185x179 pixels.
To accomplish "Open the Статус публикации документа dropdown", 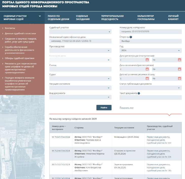I will [150, 88].
